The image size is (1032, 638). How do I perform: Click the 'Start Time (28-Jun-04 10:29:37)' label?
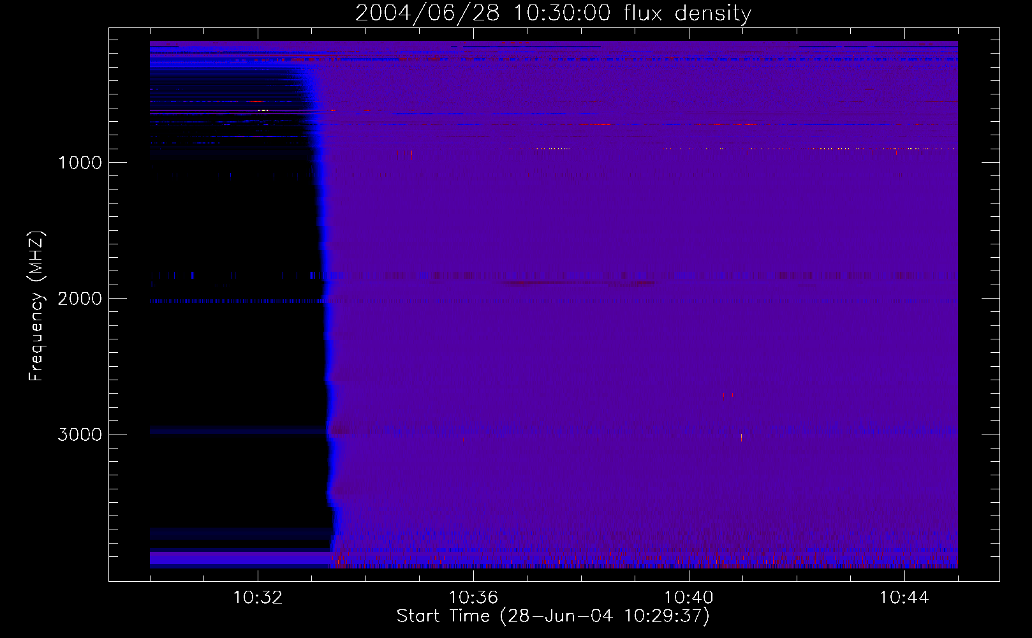(553, 616)
